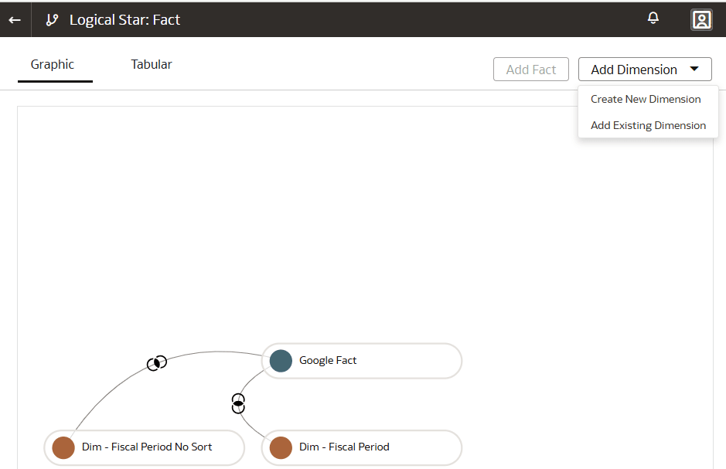The width and height of the screenshot is (726, 469).
Task: Click the back arrow in header
Action: pos(15,20)
